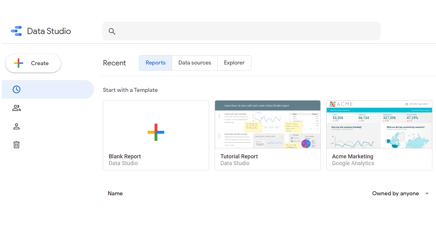Click the Name column header
The image size is (436, 228).
click(115, 194)
